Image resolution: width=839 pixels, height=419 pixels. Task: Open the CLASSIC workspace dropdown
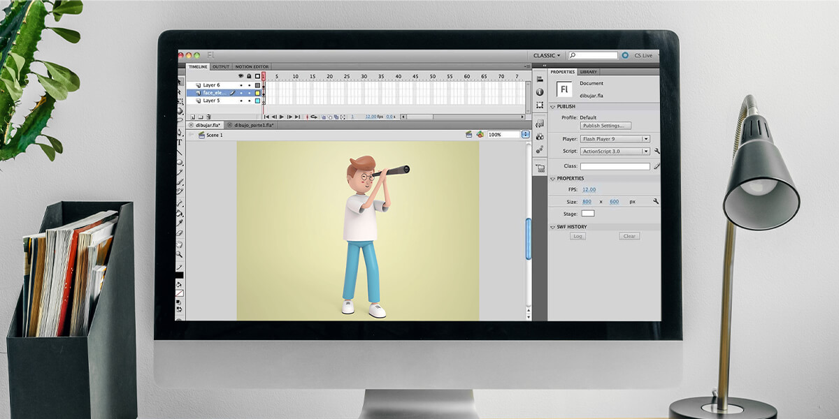coord(547,55)
